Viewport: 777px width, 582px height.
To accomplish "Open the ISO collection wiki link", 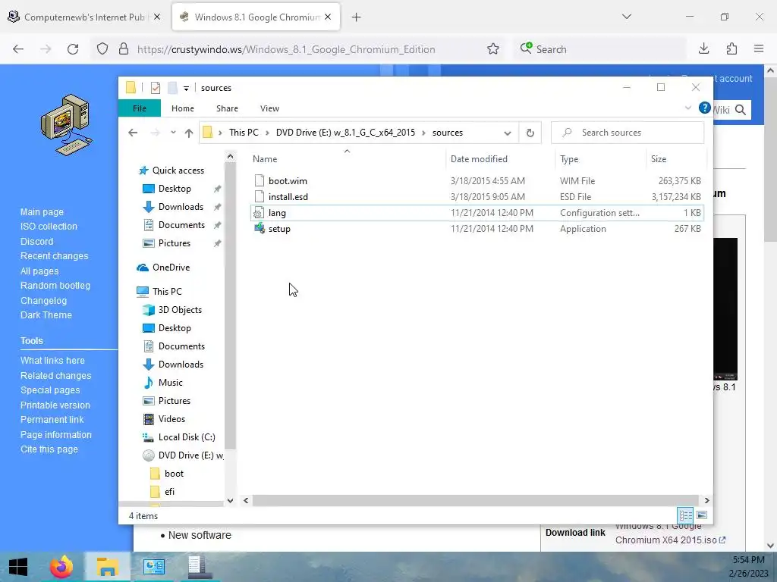I will coord(49,226).
